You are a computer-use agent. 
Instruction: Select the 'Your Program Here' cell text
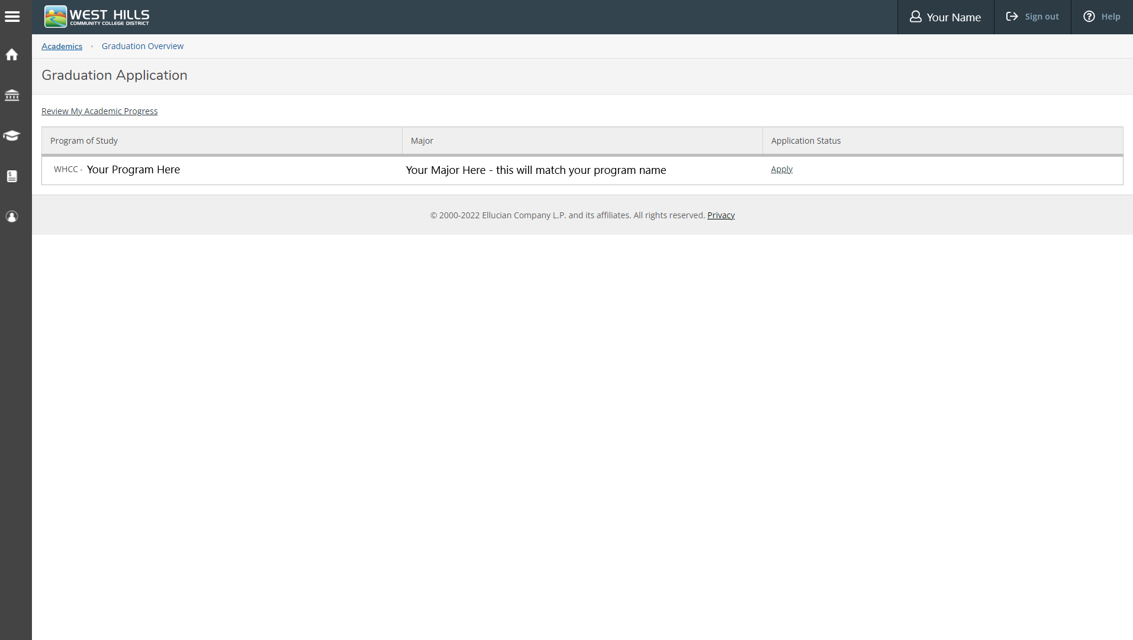(x=133, y=170)
